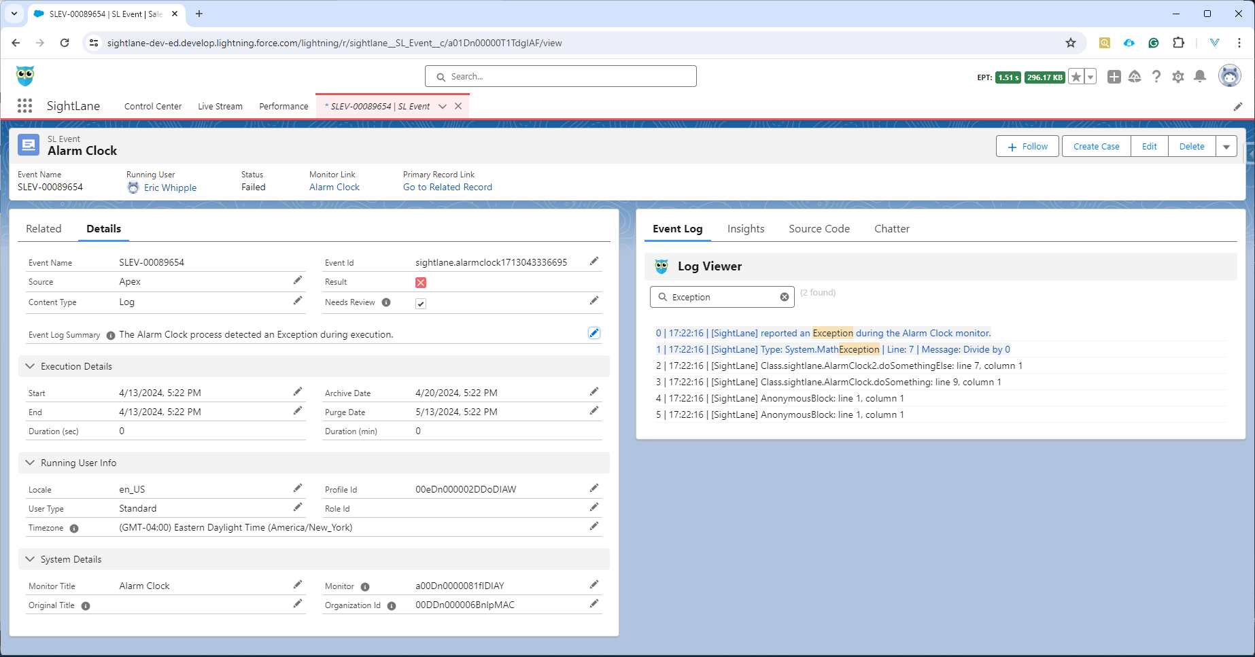Open the Help question mark icon

point(1156,77)
